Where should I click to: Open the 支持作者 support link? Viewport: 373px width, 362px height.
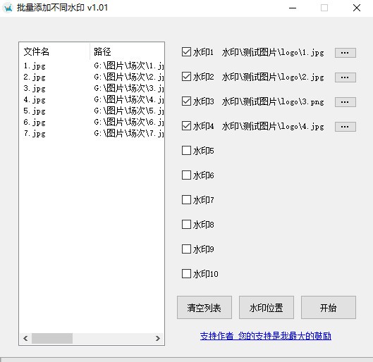point(266,336)
